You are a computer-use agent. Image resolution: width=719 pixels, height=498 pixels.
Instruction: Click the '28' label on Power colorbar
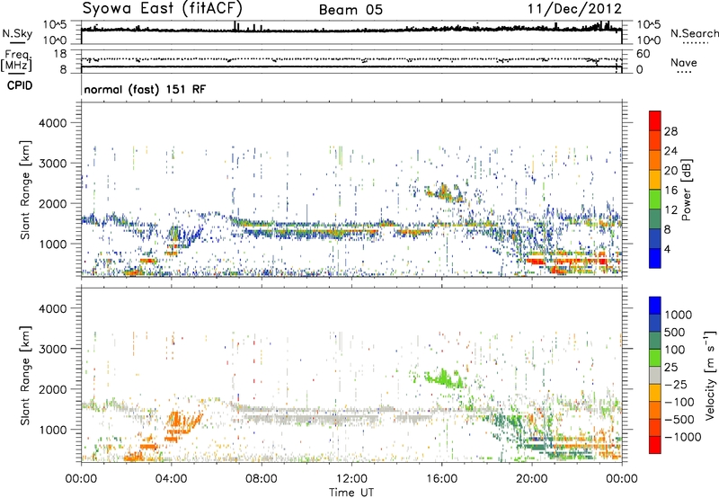click(670, 131)
